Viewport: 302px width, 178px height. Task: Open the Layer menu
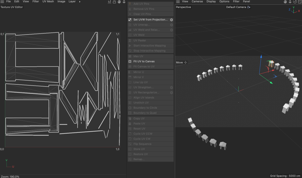tap(72, 1)
